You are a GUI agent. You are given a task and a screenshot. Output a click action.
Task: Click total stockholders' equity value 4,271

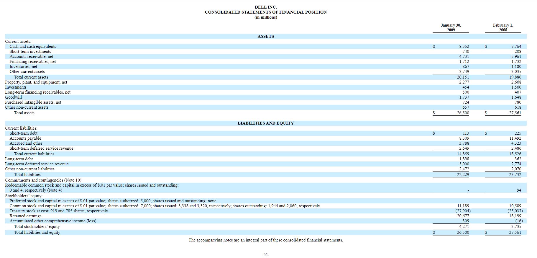click(x=464, y=226)
